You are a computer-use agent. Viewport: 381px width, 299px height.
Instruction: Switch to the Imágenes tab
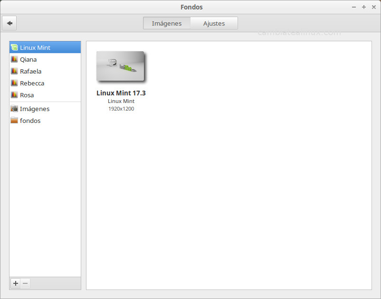[167, 23]
